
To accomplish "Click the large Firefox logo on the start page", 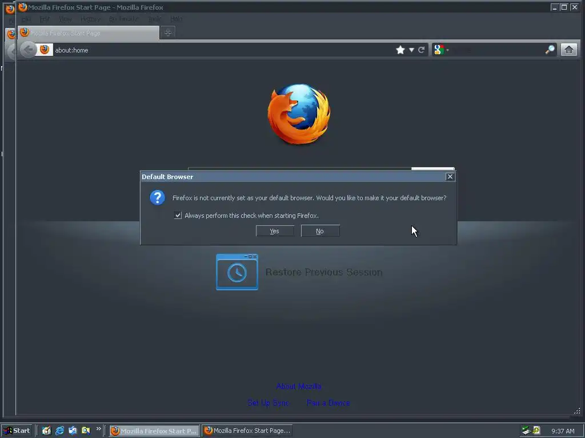I will pyautogui.click(x=299, y=114).
